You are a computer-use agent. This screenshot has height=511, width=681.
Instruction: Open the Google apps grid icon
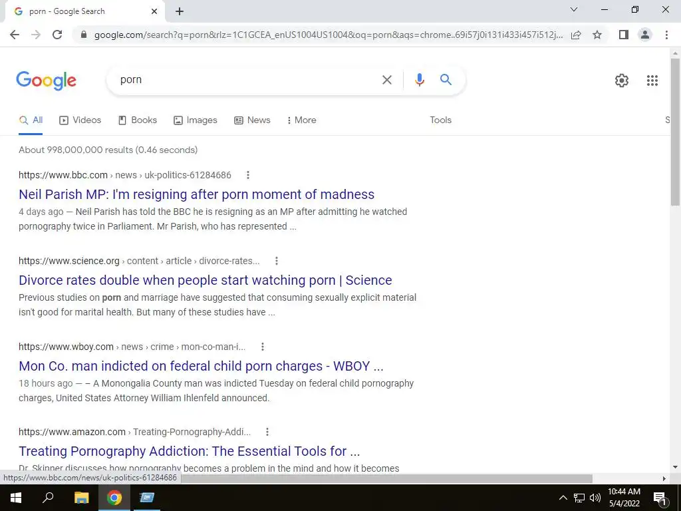652,81
